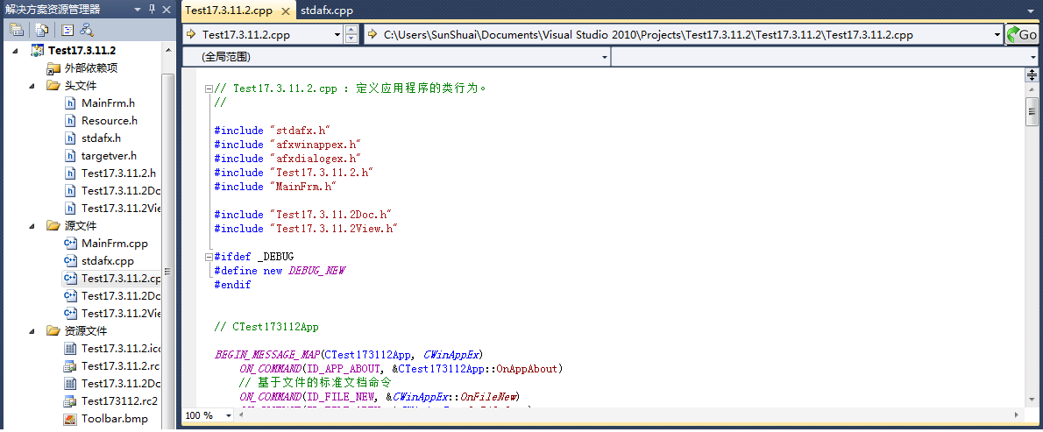Collapse the 资源文件 folder
Viewport: 1043px width, 432px height.
(32, 331)
